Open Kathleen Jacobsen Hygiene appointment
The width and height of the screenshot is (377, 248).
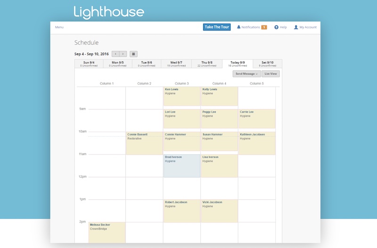point(257,143)
